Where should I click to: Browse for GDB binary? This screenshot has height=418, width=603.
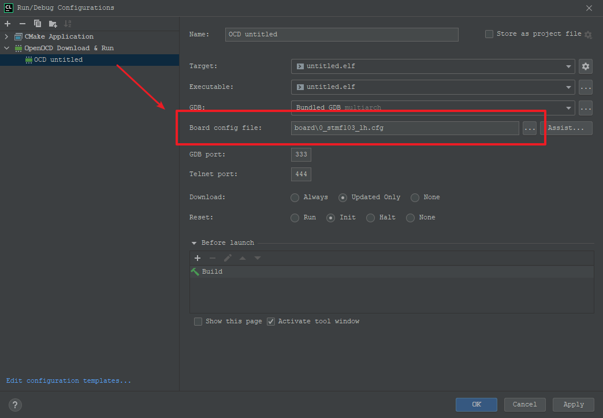(585, 108)
